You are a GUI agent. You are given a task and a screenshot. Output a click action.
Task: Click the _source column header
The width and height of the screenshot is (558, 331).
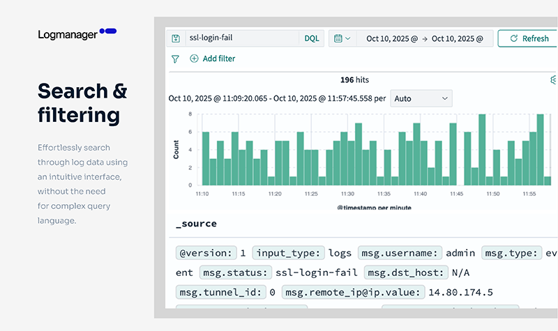tap(197, 224)
